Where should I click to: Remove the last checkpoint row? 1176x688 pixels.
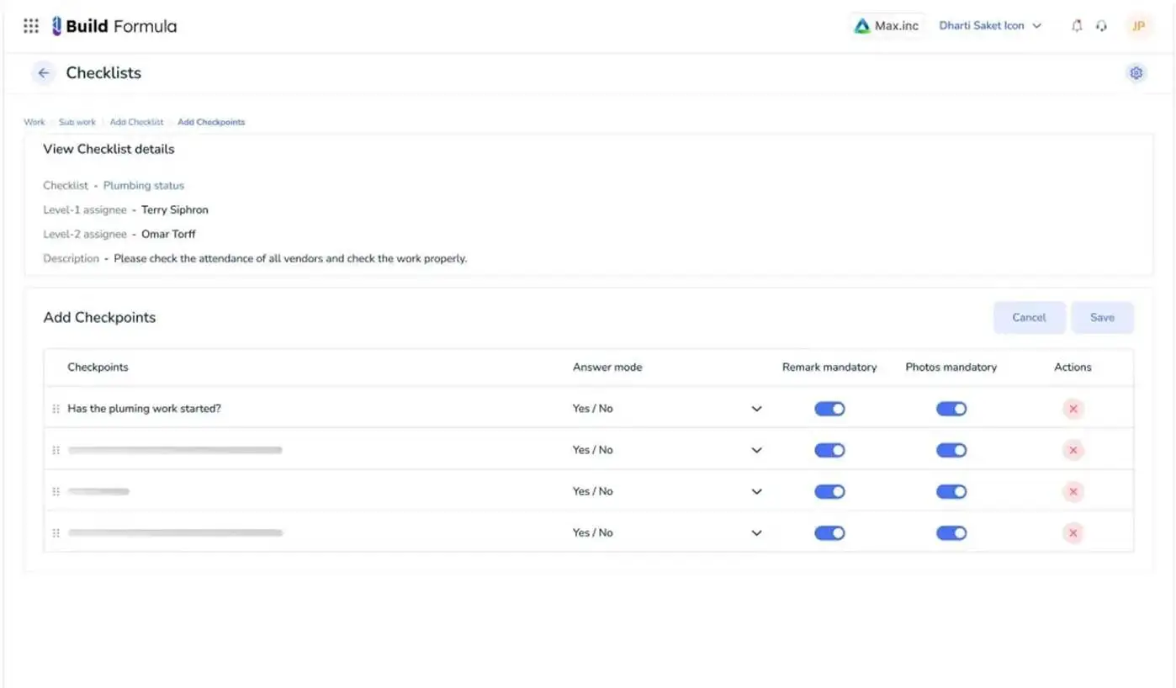(x=1073, y=533)
